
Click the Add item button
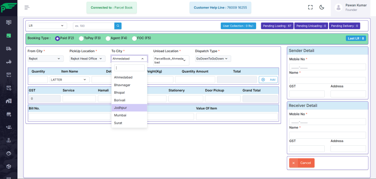268,80
